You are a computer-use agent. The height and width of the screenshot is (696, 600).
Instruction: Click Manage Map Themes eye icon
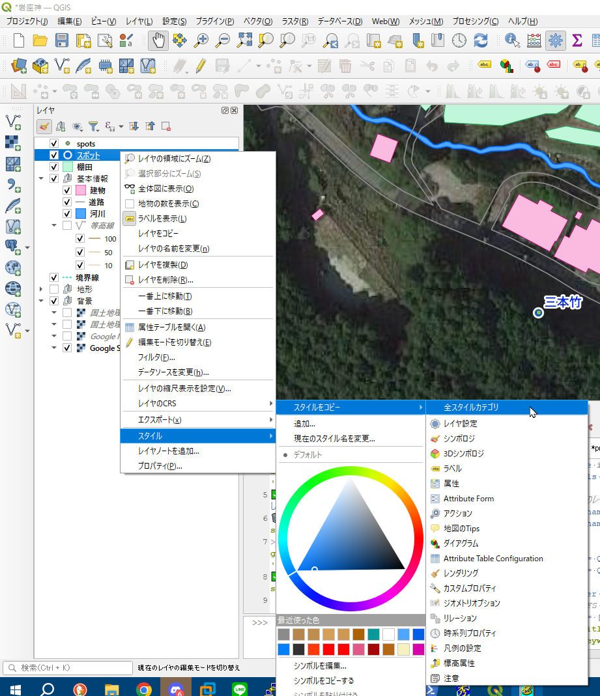(x=78, y=126)
